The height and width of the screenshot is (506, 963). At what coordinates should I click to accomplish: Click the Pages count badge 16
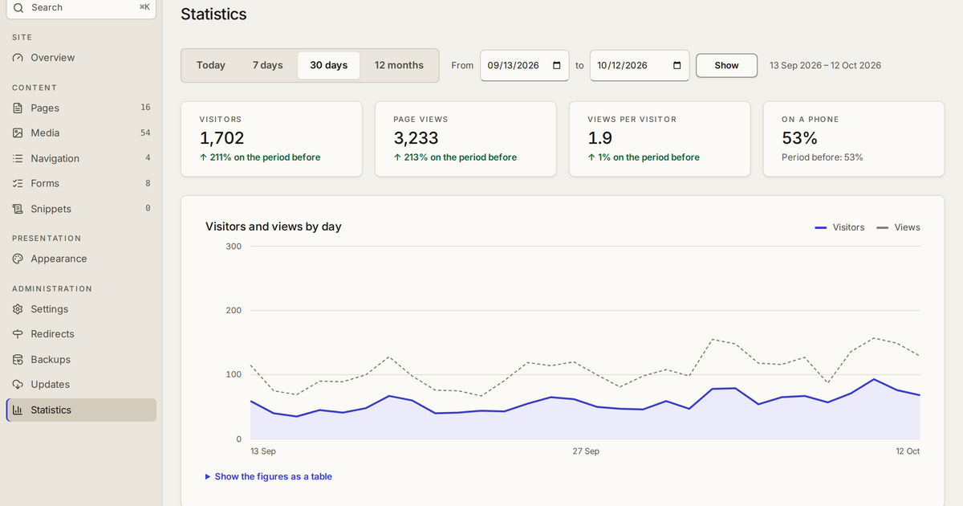[145, 107]
